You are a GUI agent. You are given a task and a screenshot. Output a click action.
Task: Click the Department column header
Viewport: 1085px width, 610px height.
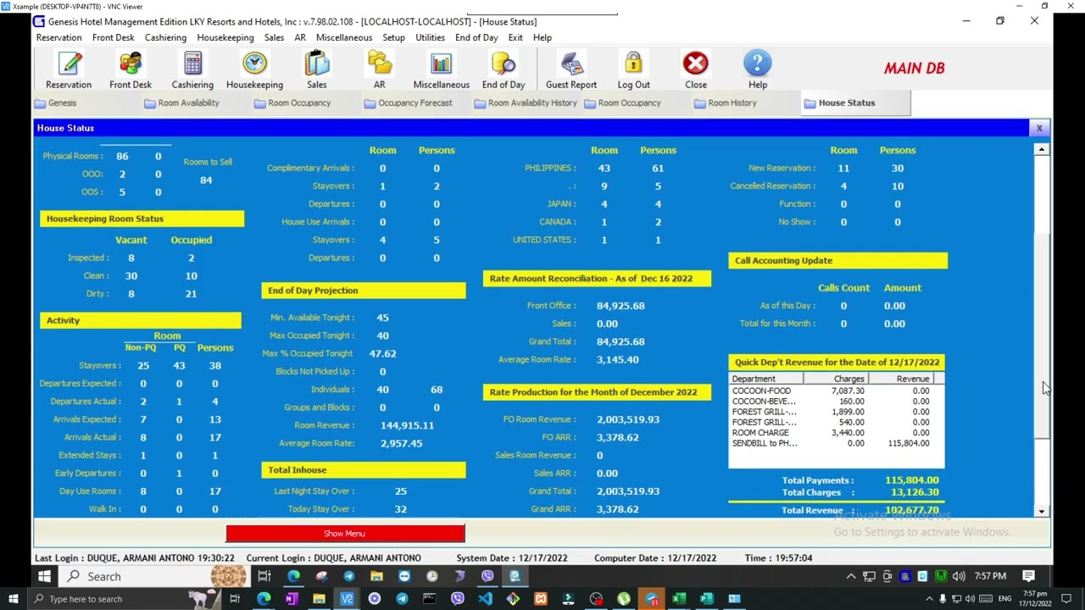[765, 379]
